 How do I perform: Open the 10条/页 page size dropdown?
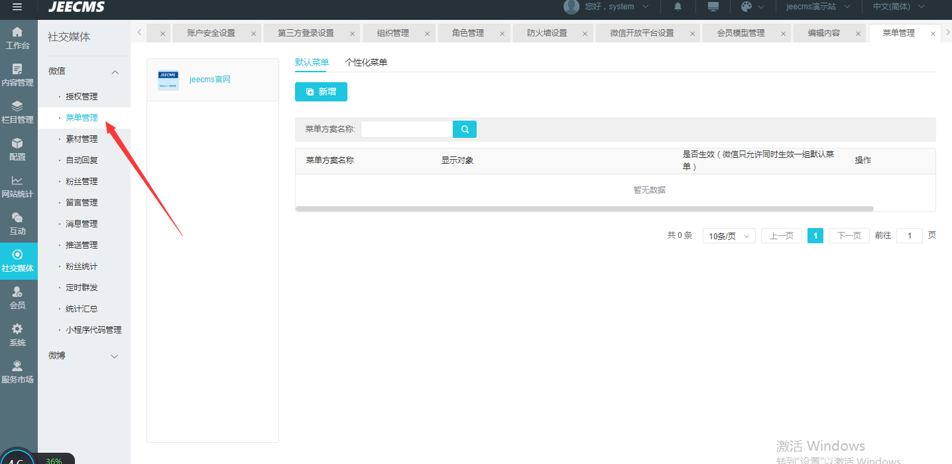click(x=729, y=236)
